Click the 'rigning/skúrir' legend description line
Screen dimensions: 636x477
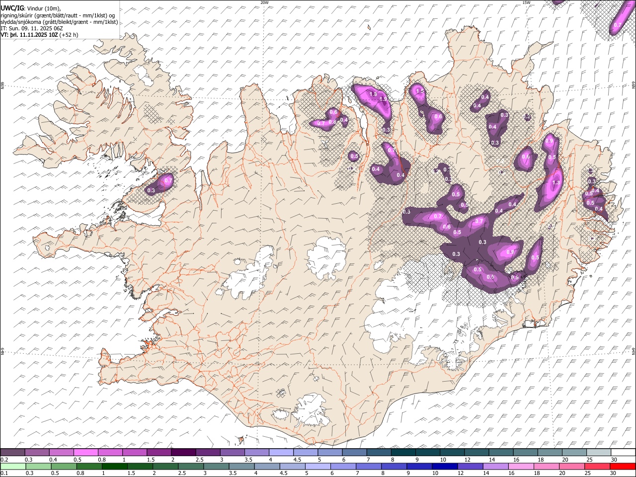[58, 15]
